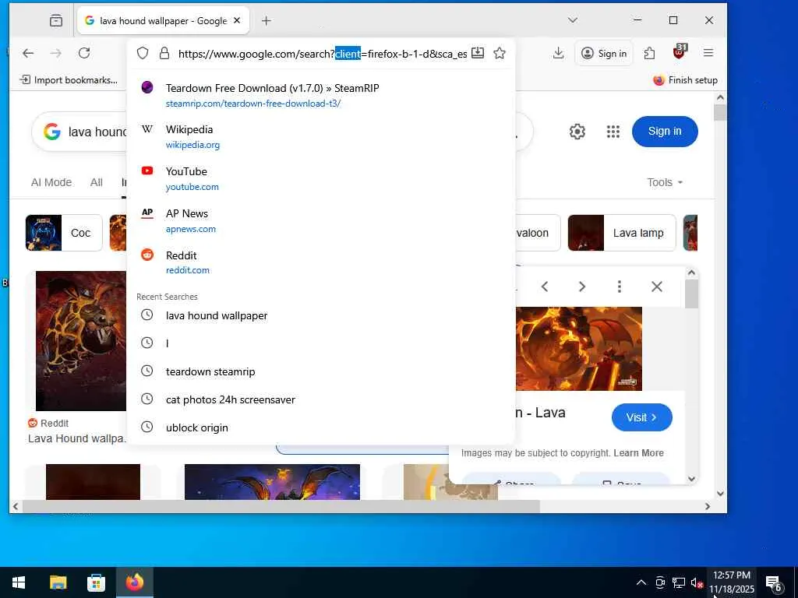This screenshot has height=598, width=798.
Task: Open the network tray icon
Action: [679, 582]
